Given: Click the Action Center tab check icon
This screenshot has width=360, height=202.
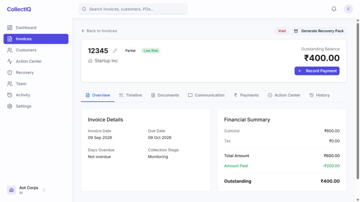Looking at the screenshot, I should coord(270,95).
